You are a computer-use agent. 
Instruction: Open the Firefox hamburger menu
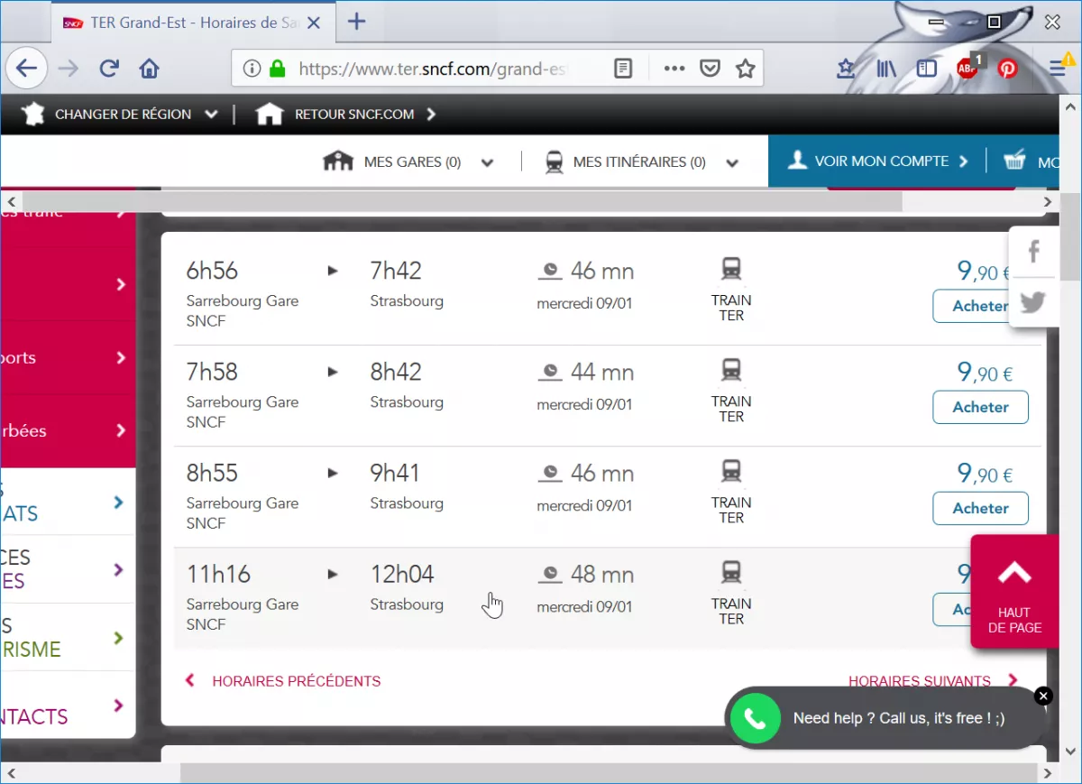click(1060, 67)
